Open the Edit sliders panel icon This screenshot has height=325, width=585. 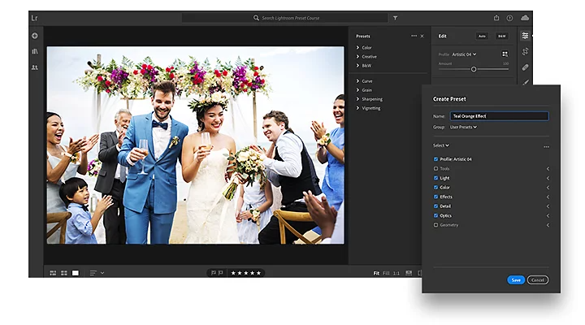tap(526, 36)
